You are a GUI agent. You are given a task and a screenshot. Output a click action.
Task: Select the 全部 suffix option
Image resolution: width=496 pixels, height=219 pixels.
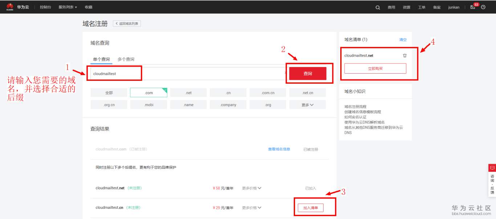tap(109, 93)
